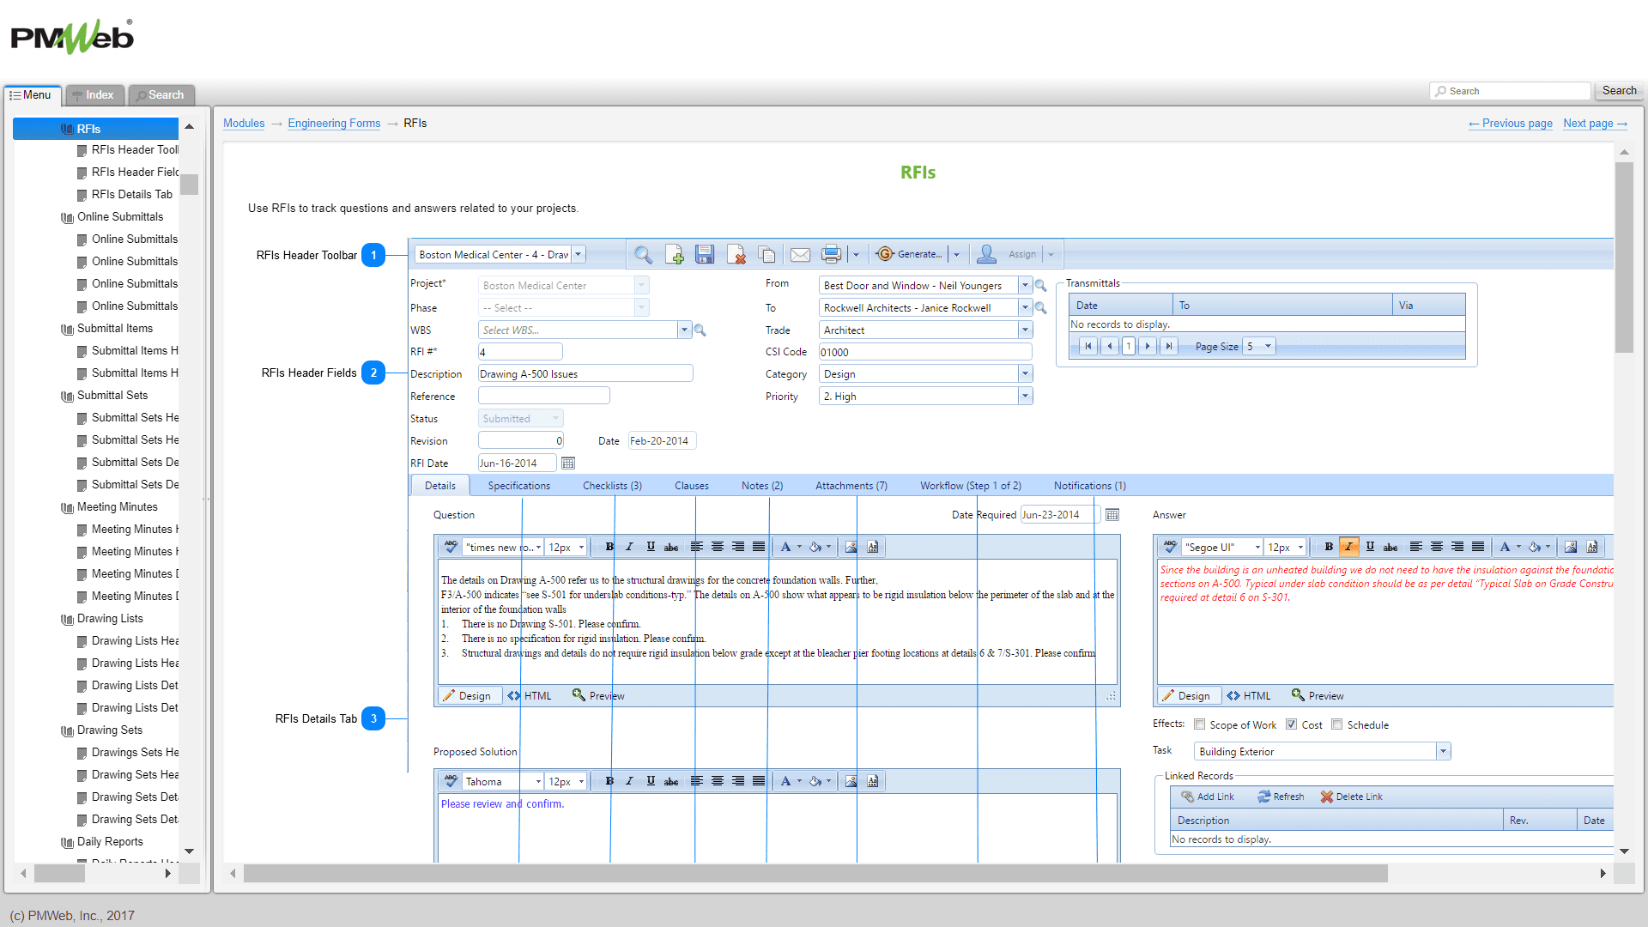
Task: Click the delete record icon
Action: click(736, 255)
